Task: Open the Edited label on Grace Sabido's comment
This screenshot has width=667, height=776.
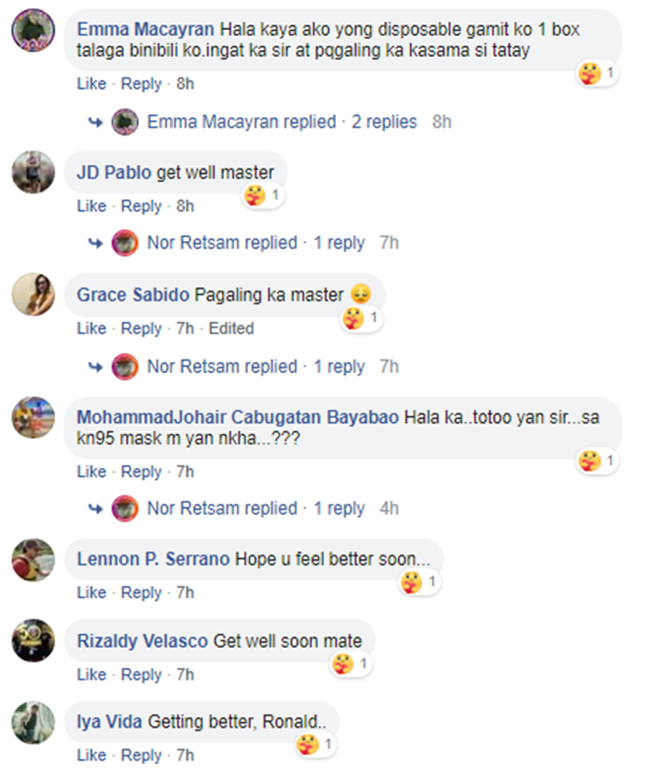Action: [231, 328]
